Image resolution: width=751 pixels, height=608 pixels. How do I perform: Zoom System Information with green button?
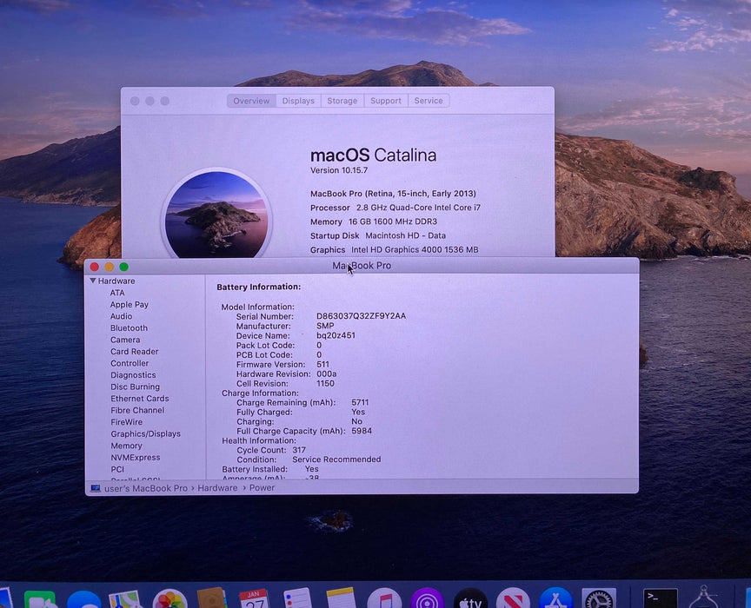(x=124, y=267)
